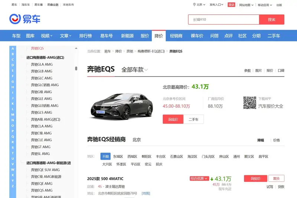Click the [地图] link beside the dealer address
297x198 pixels.
pyautogui.click(x=146, y=193)
